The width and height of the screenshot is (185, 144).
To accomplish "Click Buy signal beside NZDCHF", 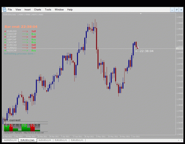I will pos(34,51).
